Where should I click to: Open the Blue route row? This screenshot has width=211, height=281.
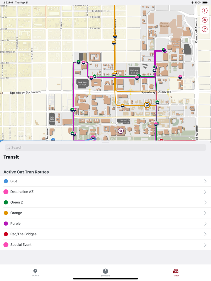pos(105,181)
